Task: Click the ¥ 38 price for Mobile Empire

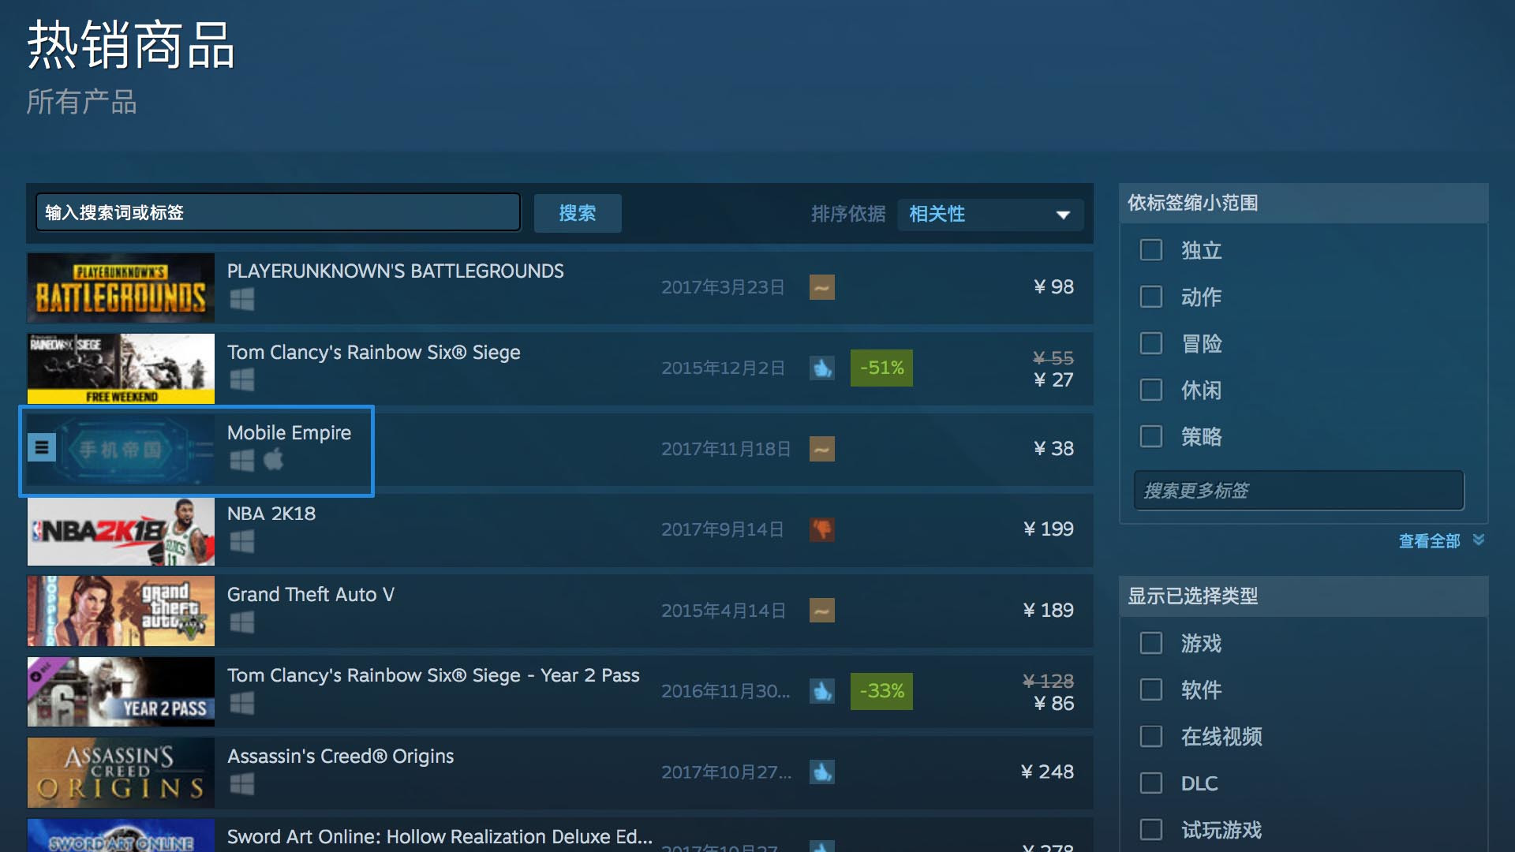Action: (x=1053, y=449)
